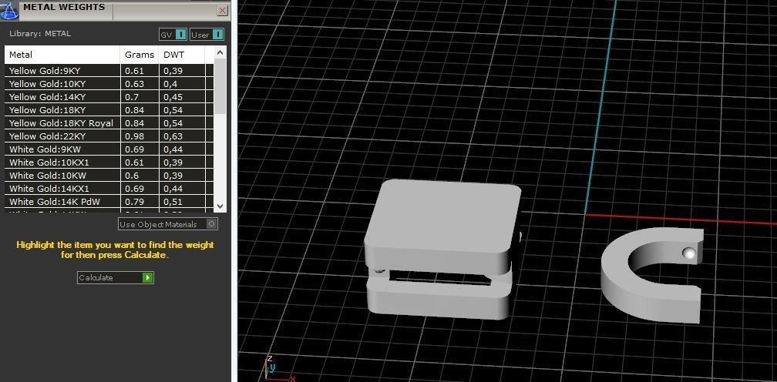Click the metal list scroll down arrow

click(x=220, y=206)
